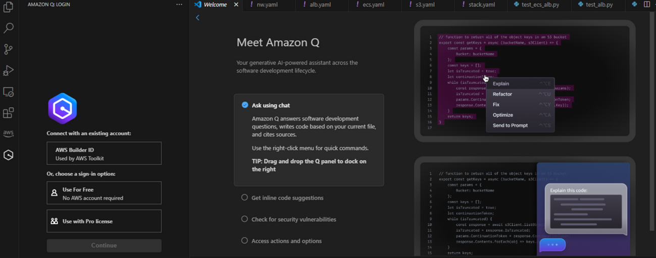Select the Get inline code suggestions step

(287, 198)
